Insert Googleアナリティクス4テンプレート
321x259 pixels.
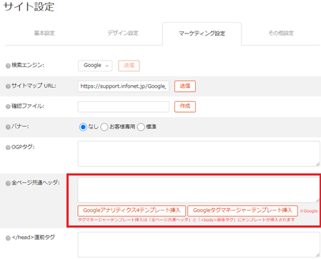pyautogui.click(x=132, y=210)
